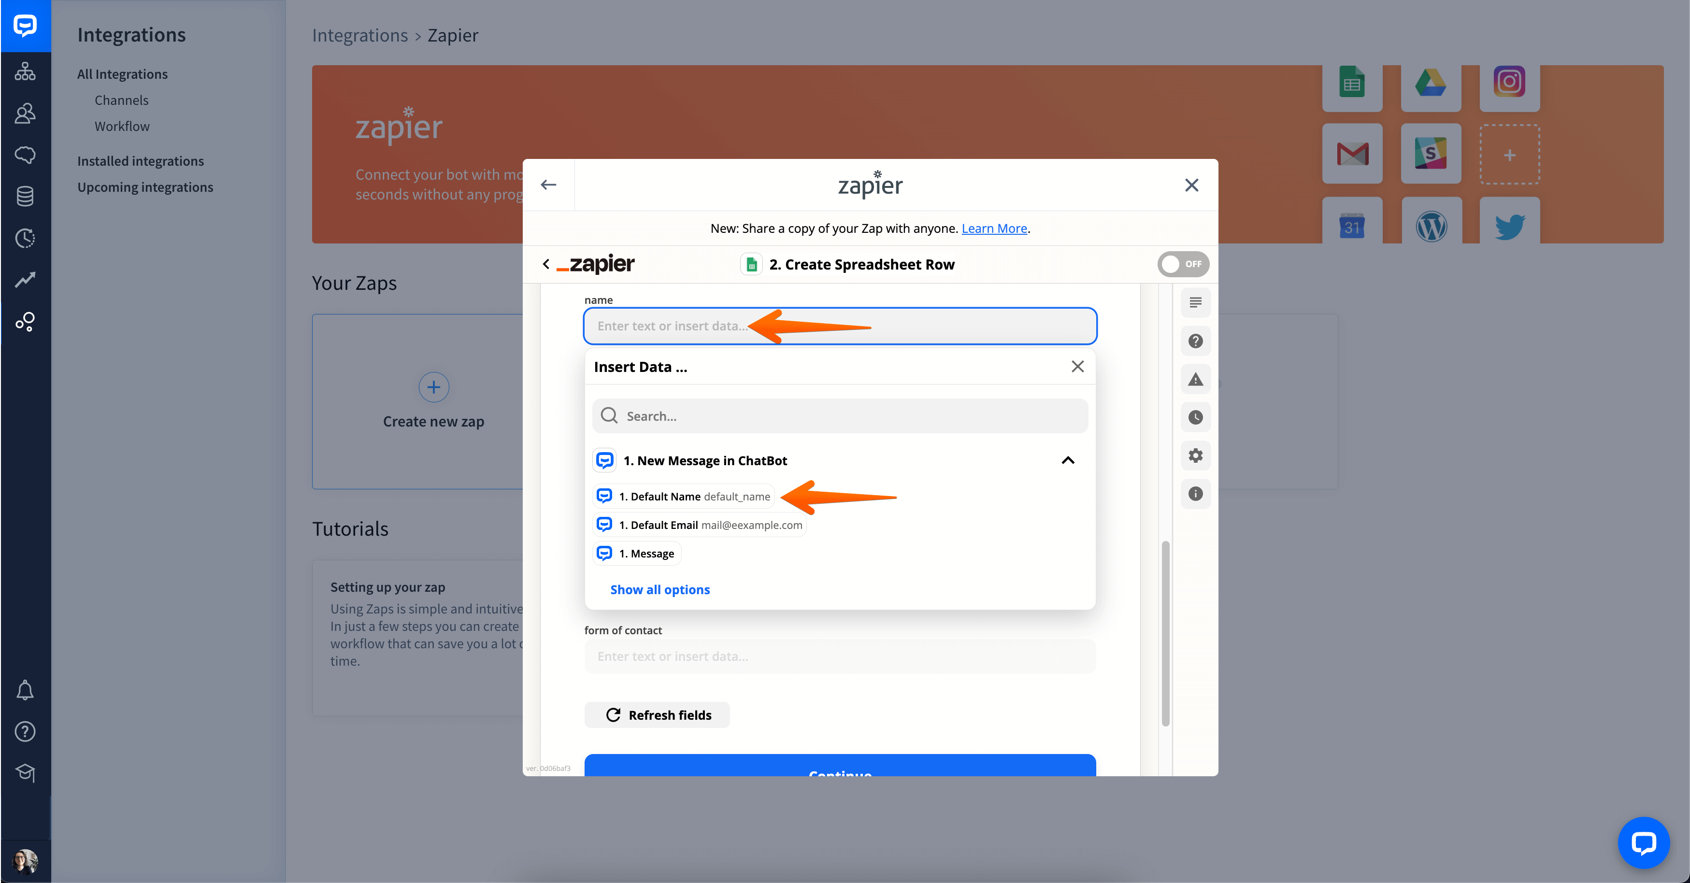Open the live chat widget bubble
1690x883 pixels.
(1644, 843)
